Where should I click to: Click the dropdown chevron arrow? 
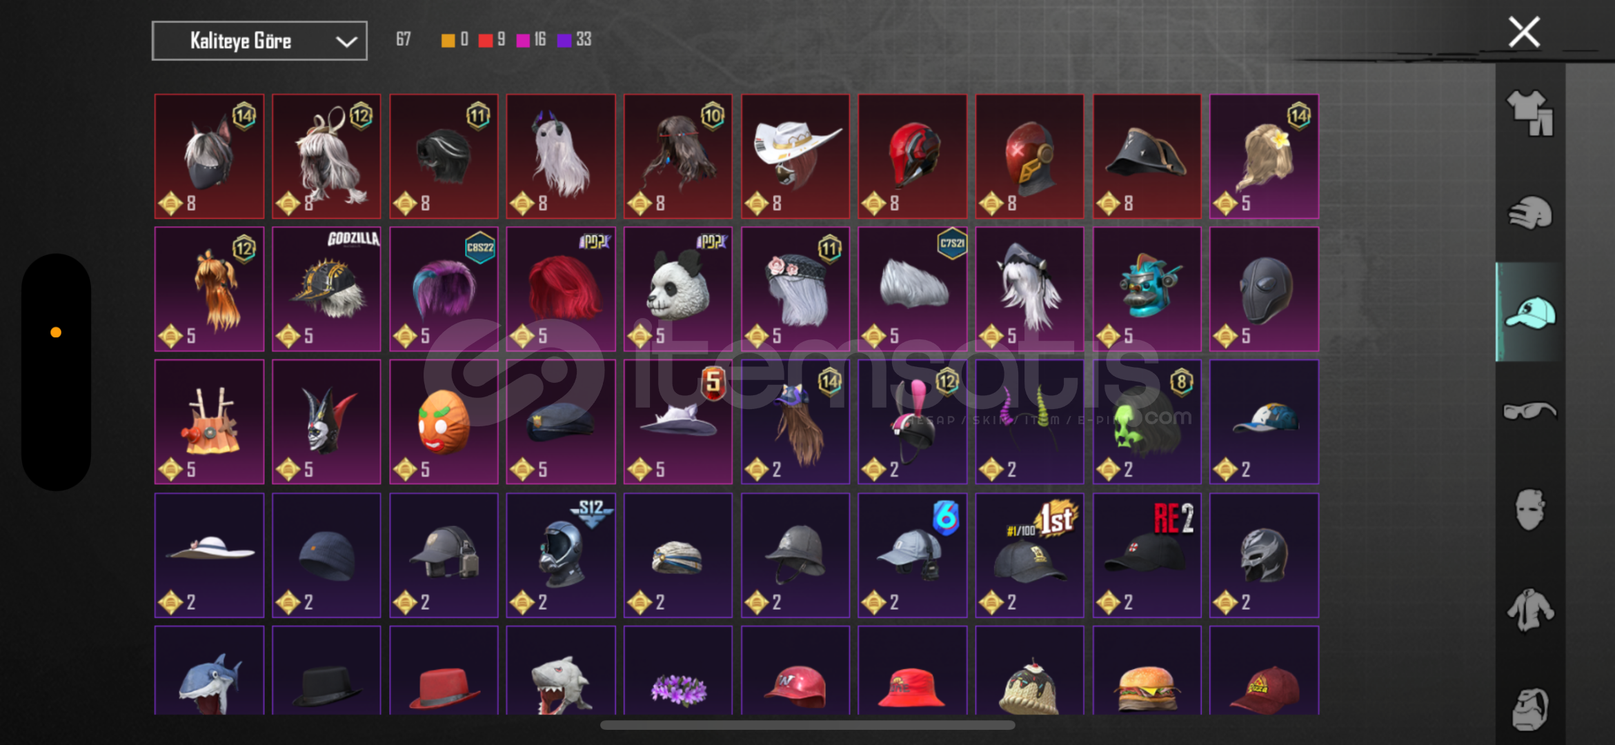click(x=346, y=41)
